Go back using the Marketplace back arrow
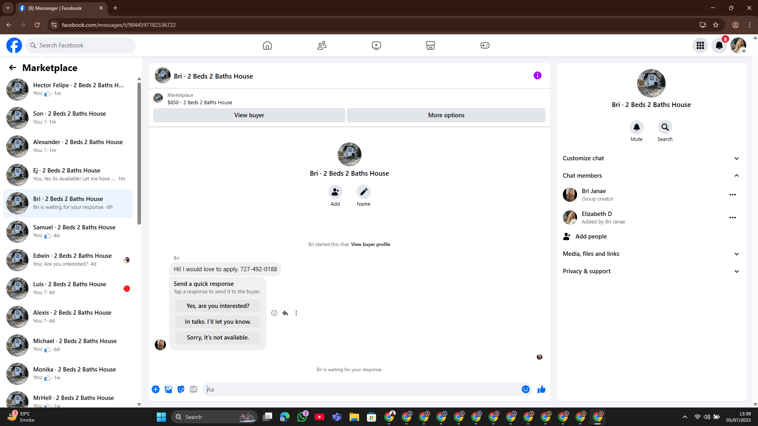The image size is (758, 426). click(13, 68)
